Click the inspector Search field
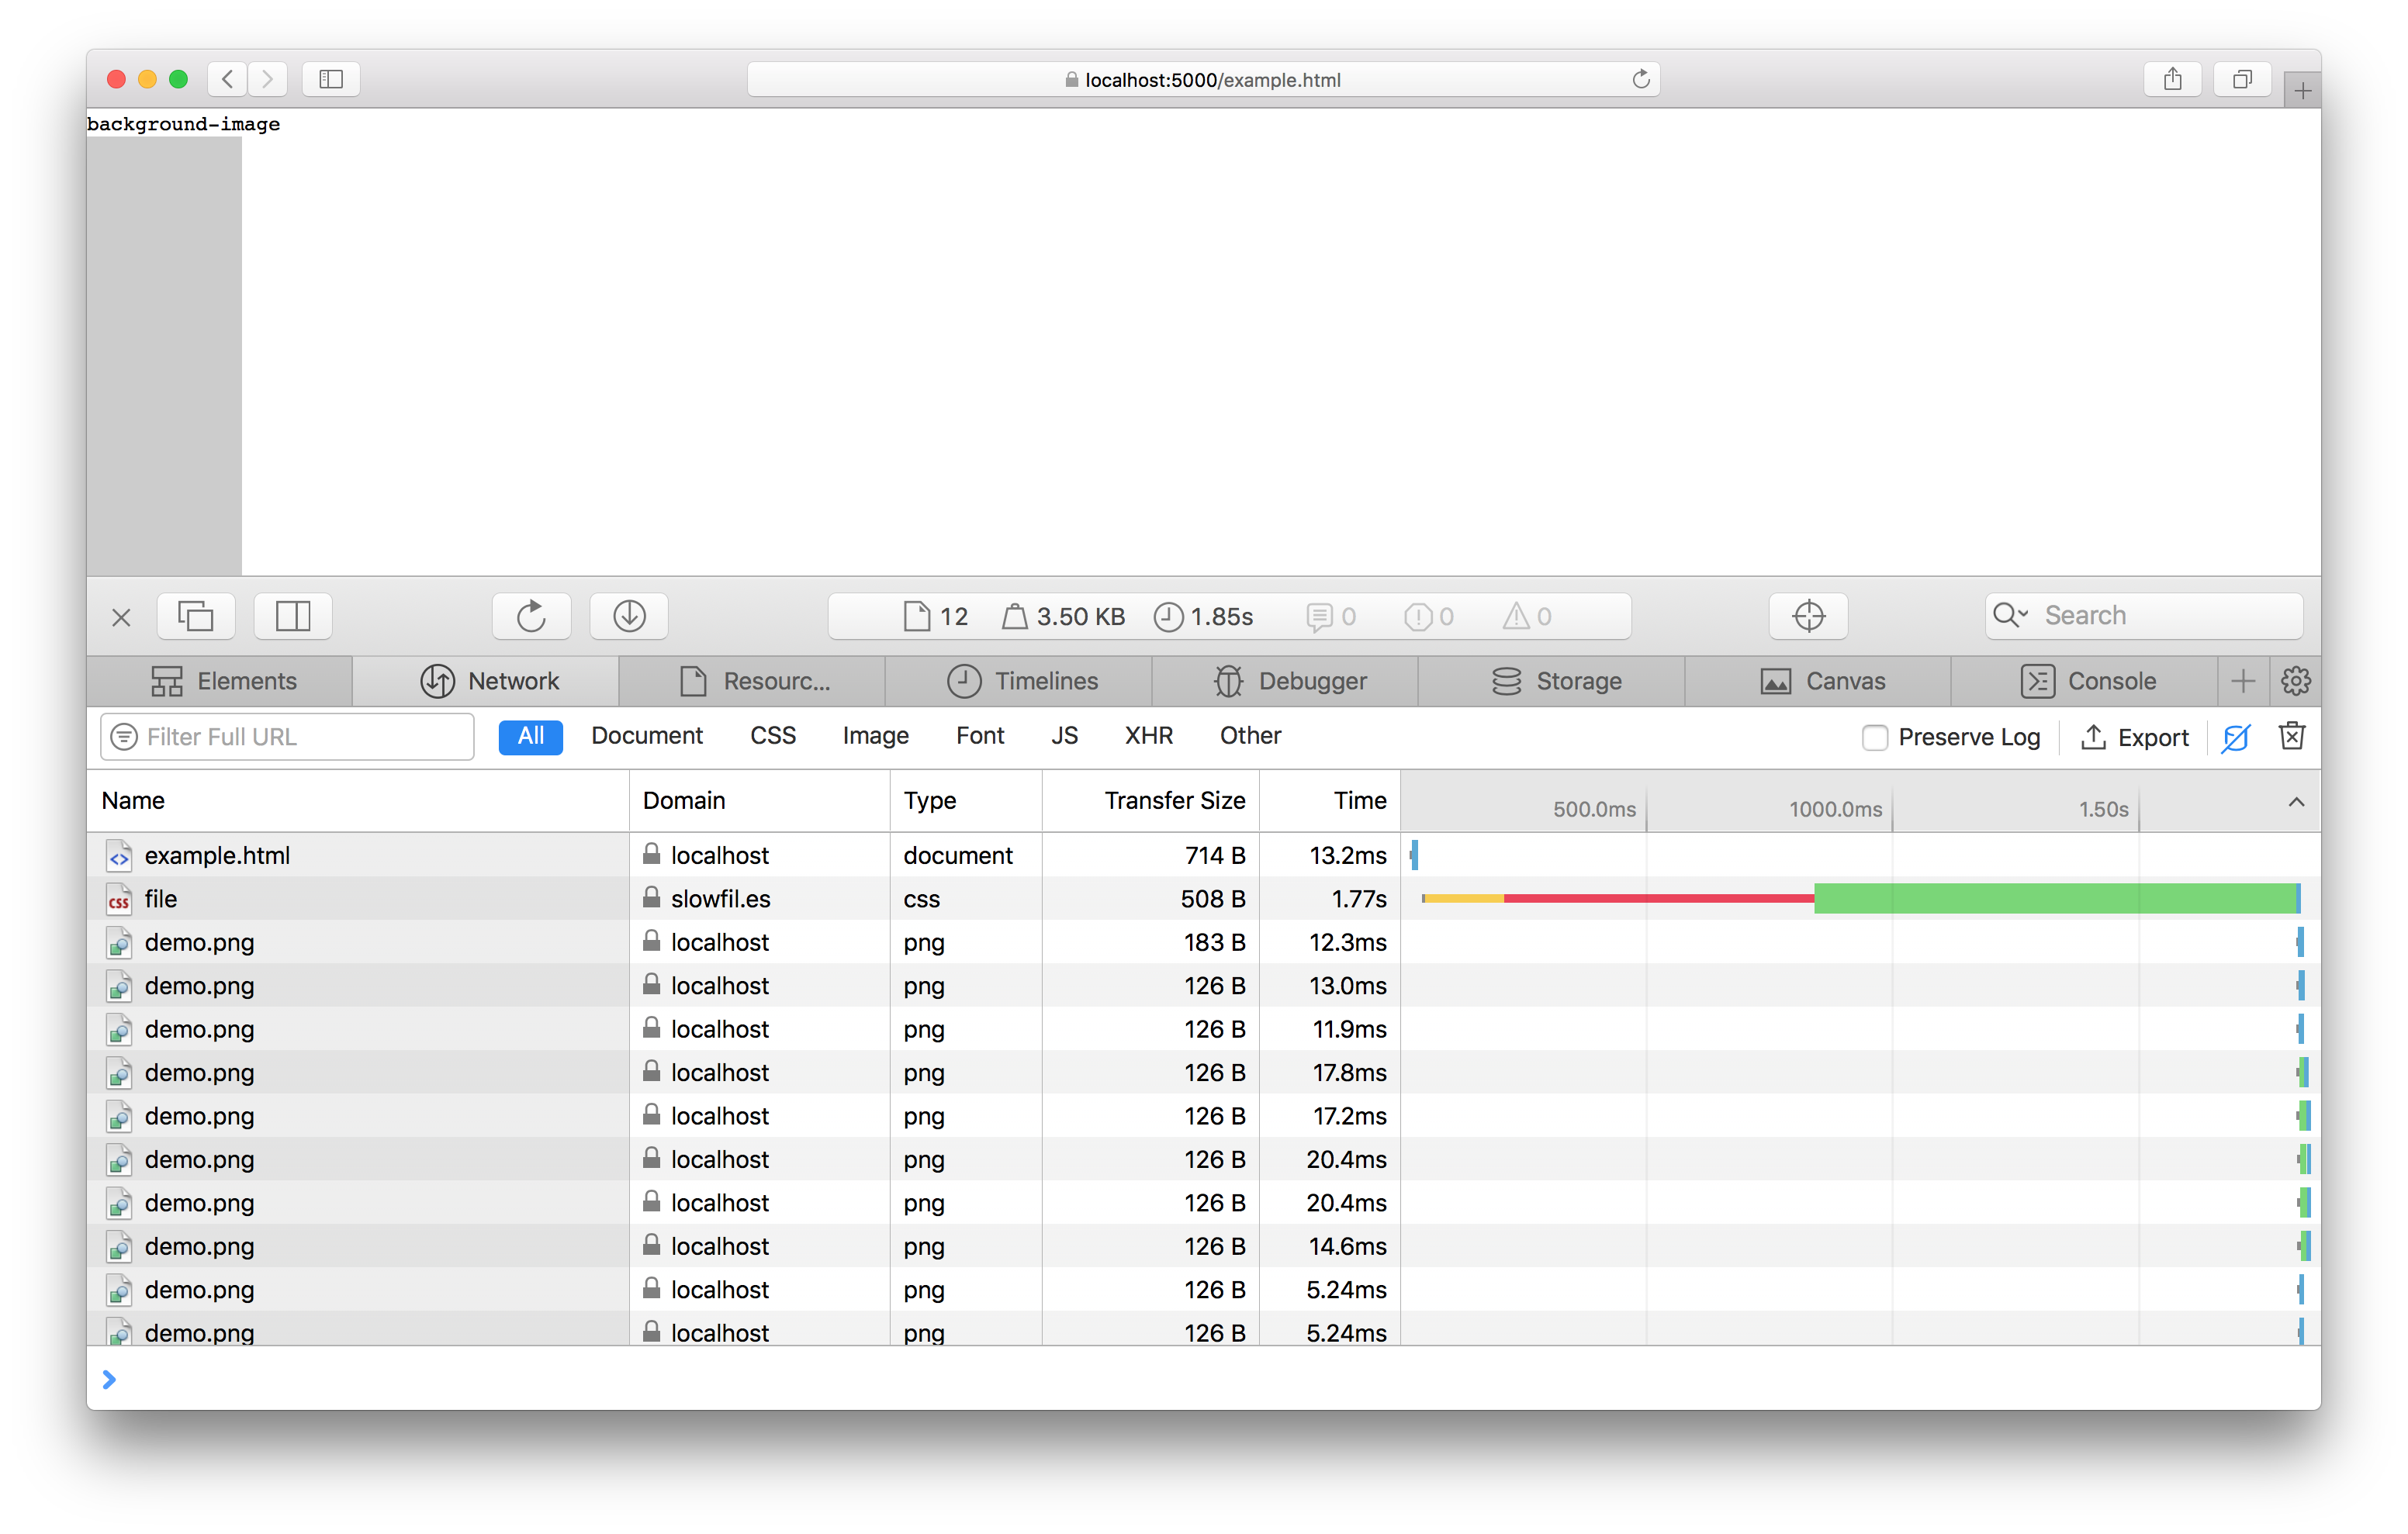This screenshot has width=2408, height=1534. tap(2144, 616)
